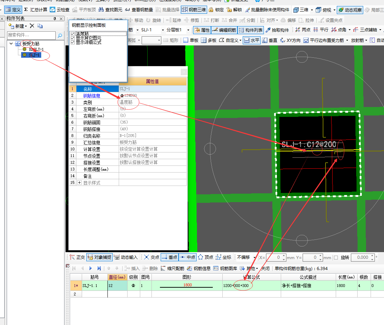Click 插入 insert row button
The width and height of the screenshot is (384, 325).
tap(132, 268)
